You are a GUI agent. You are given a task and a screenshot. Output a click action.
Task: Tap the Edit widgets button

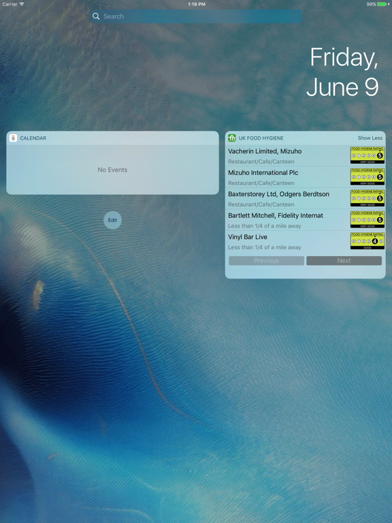(x=113, y=220)
